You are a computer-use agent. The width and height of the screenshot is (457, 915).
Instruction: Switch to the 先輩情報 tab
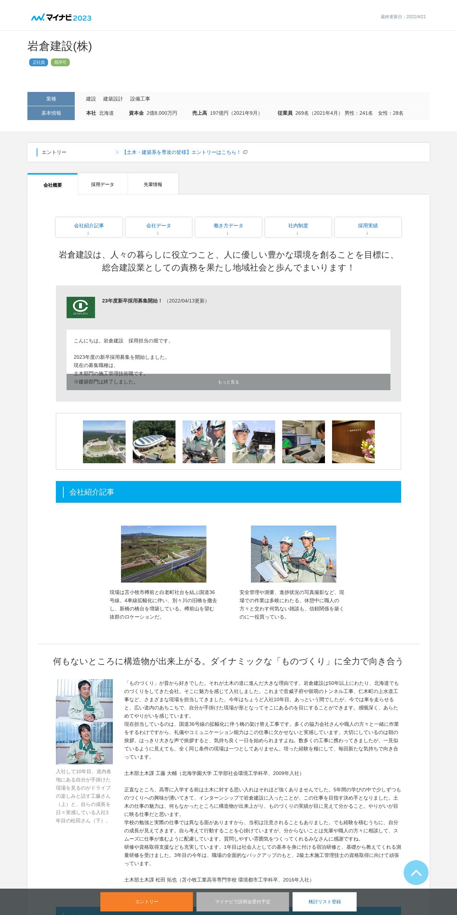pyautogui.click(x=153, y=184)
